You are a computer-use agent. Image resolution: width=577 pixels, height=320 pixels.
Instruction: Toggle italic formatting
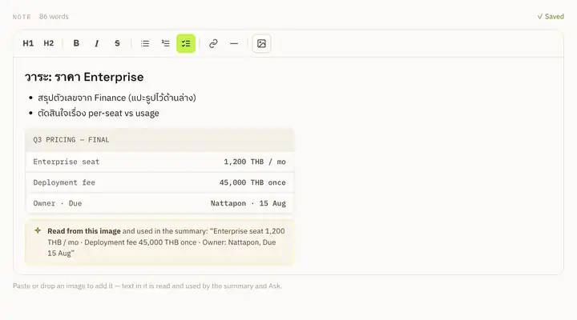96,43
